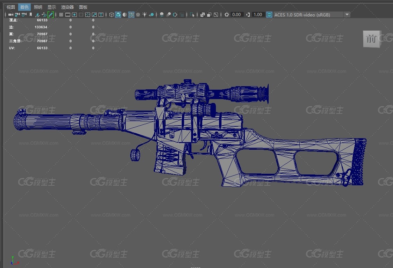
Task: Click the X-Ray Joints icon
Action: 216,15
